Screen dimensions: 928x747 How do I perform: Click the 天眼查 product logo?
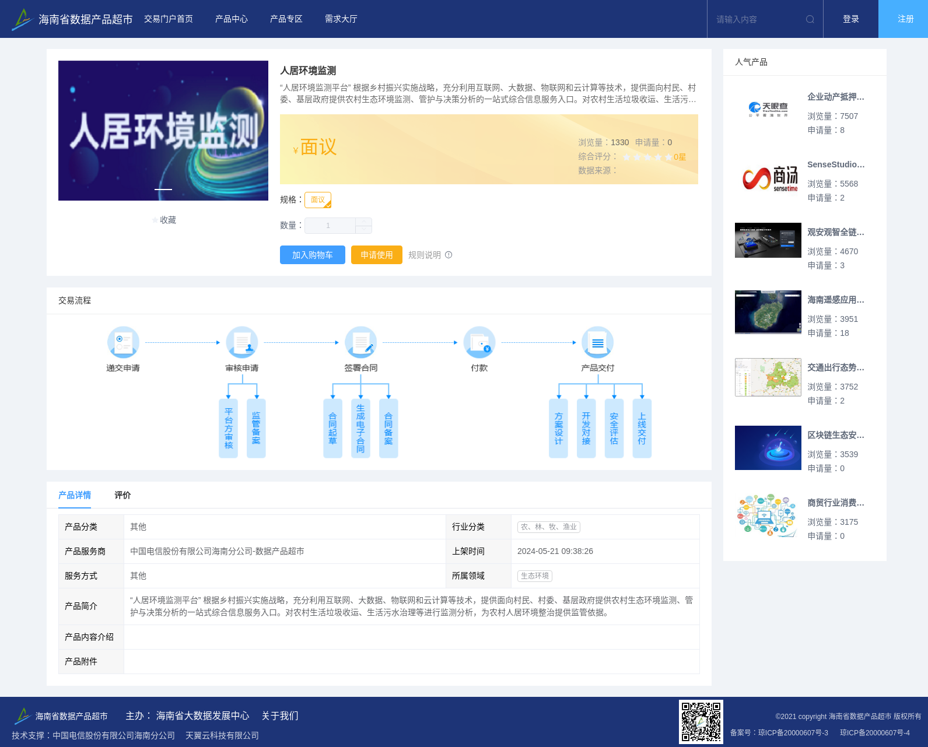click(x=768, y=110)
